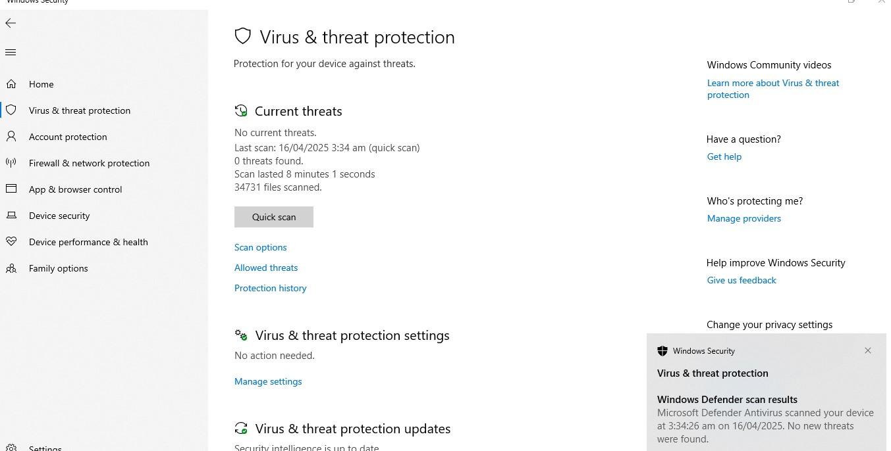Expand the hamburger navigation menu
This screenshot has width=891, height=451.
11,53
